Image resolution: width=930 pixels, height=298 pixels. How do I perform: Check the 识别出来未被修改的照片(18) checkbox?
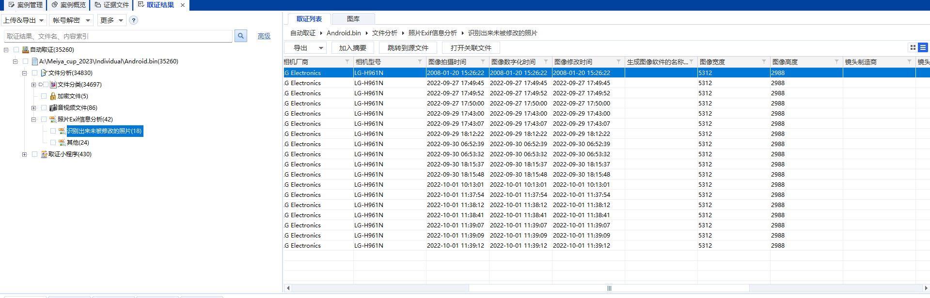click(53, 131)
